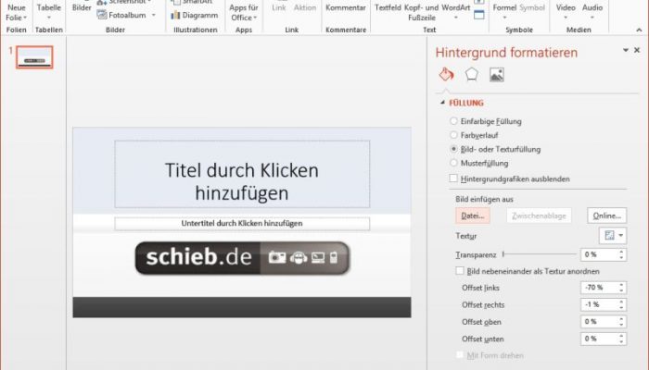Click the subtitle placeholder Untertitel durch Klicken hinzufügen
Screen dimensions: 649x370
[242, 224]
